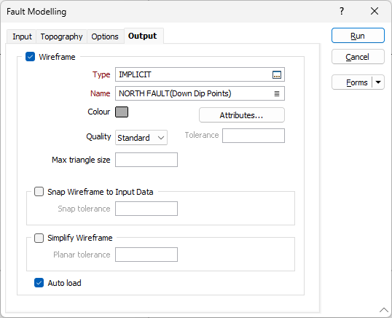This screenshot has height=318, width=392.
Task: Pick a colour from the grey Colour swatch
Action: pyautogui.click(x=122, y=112)
